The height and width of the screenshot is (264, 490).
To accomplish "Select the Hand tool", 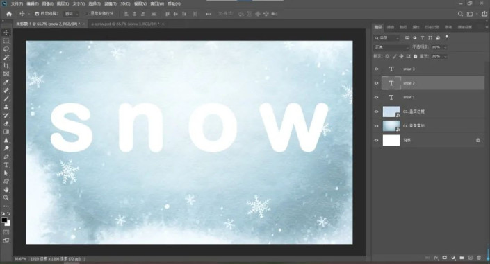I will [6, 189].
